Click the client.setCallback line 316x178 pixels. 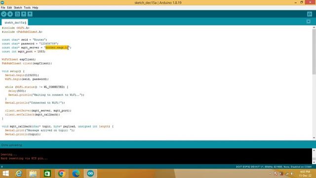point(33,115)
